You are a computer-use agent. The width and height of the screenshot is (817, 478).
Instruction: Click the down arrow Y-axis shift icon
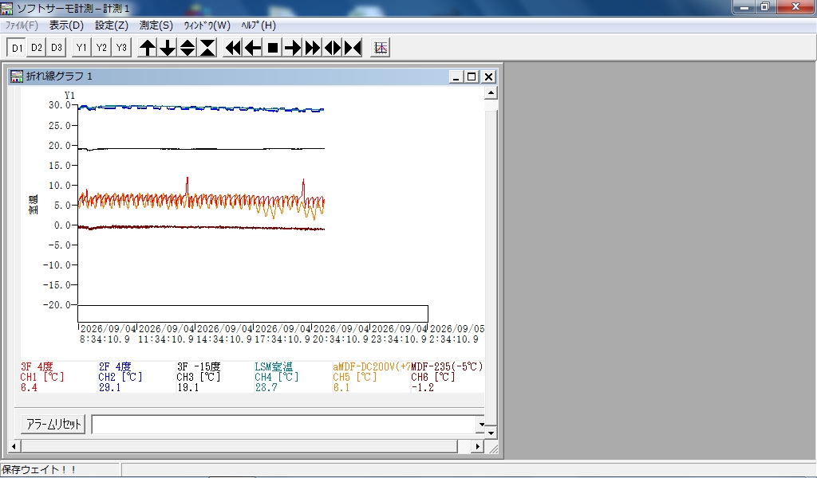(x=168, y=48)
